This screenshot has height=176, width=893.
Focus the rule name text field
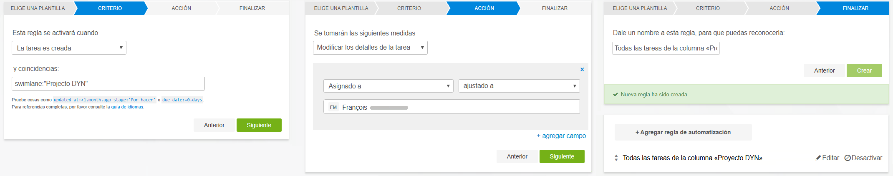666,48
